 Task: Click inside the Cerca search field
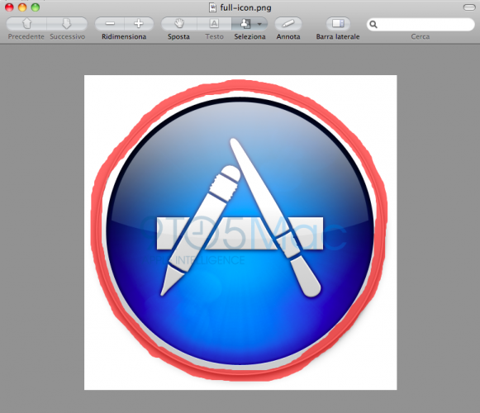tap(421, 24)
